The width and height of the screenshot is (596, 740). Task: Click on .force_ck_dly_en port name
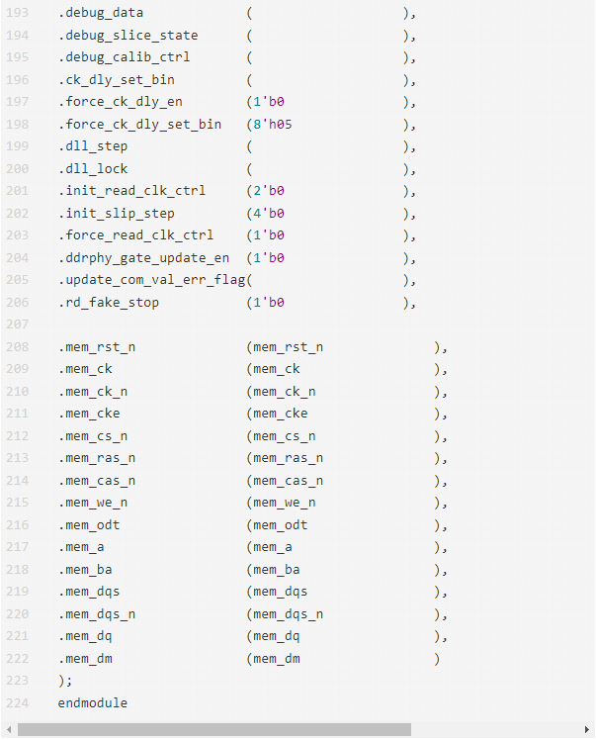coord(120,102)
